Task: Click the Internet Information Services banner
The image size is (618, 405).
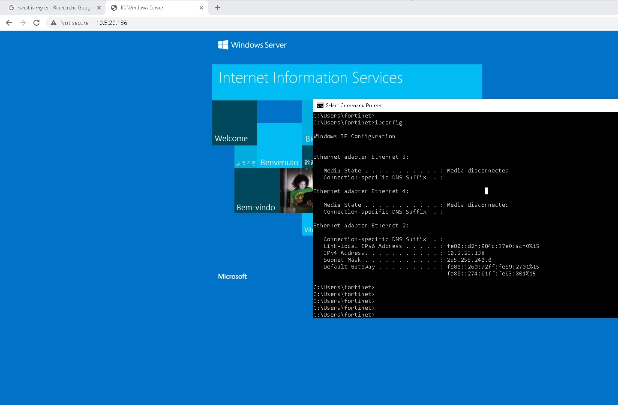Action: coord(347,82)
